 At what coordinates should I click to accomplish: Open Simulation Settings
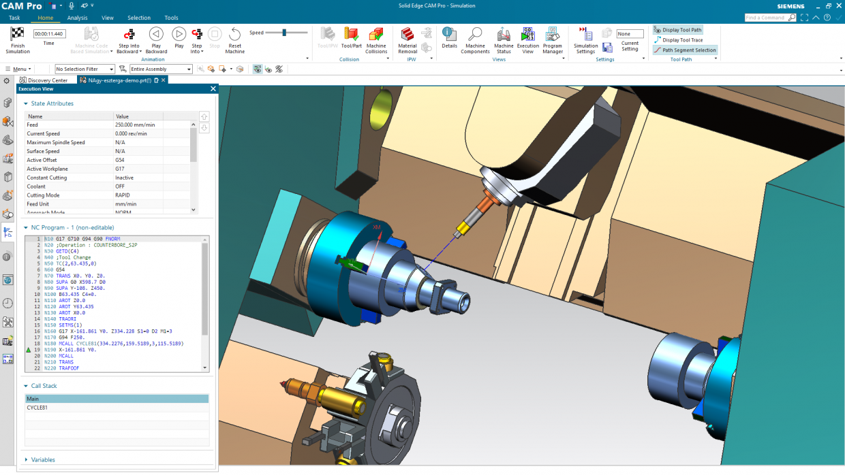click(585, 35)
